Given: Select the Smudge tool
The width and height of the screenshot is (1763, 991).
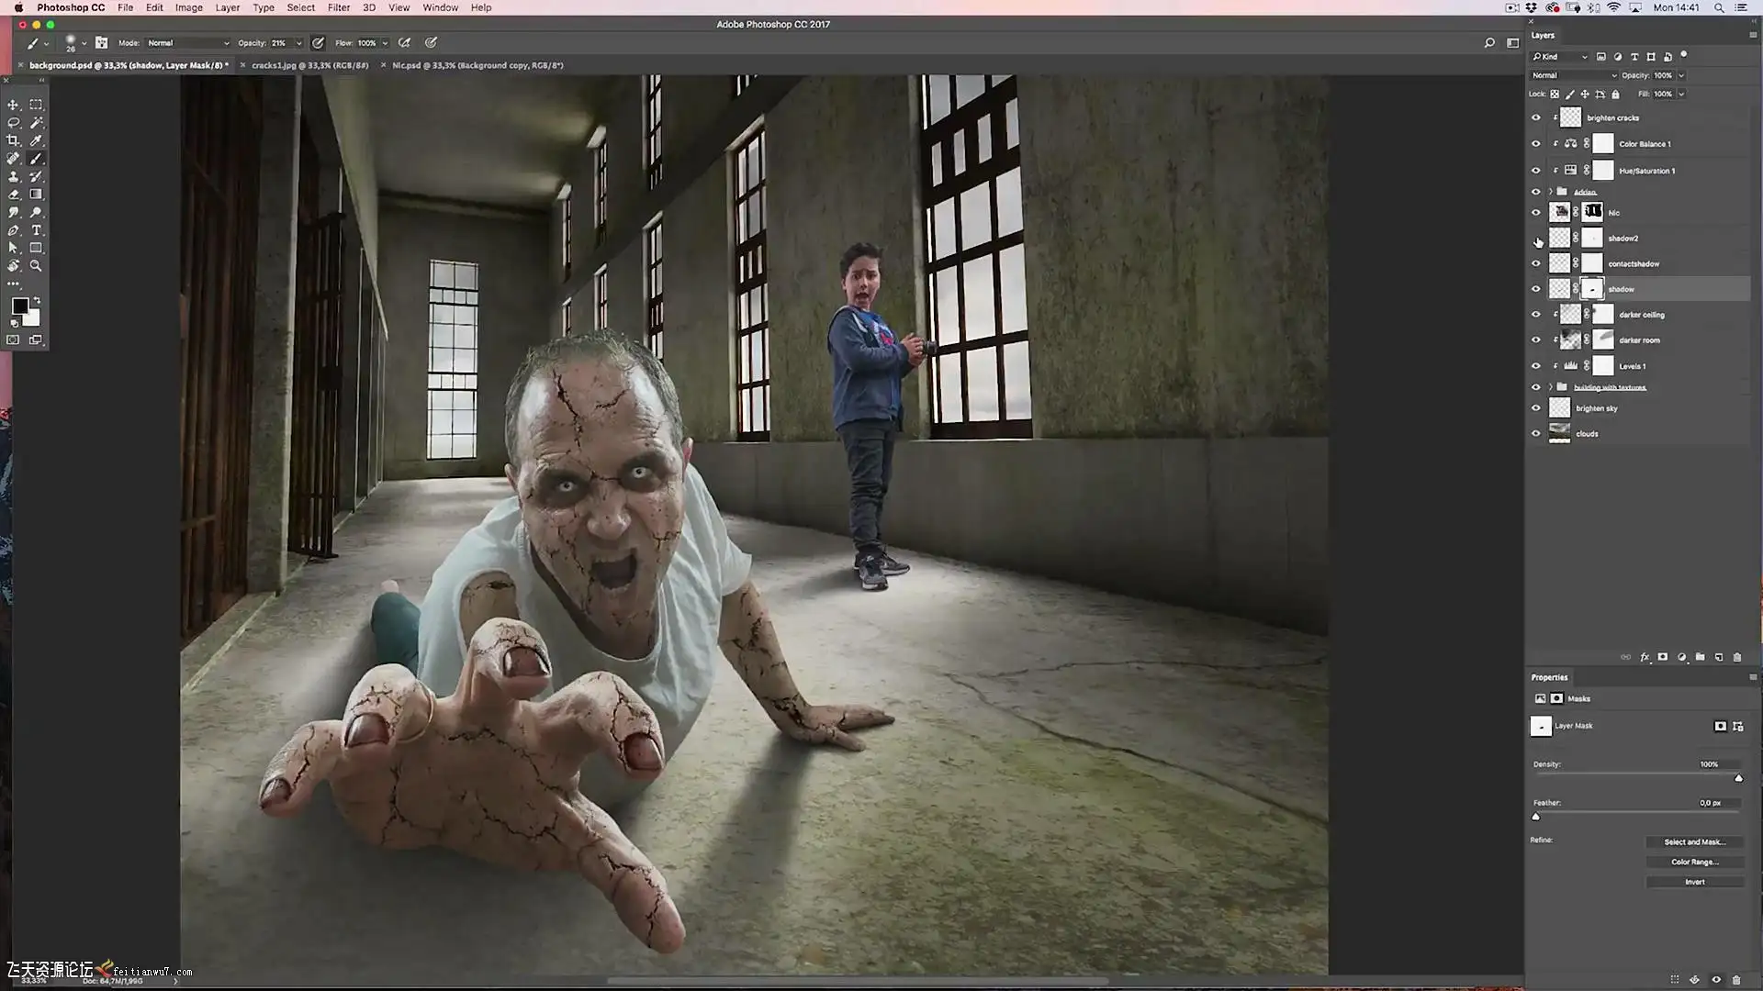Looking at the screenshot, I should tap(14, 212).
